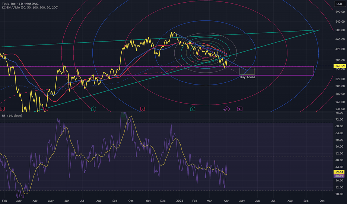
Task: Click the 244.00 price axis label
Action: point(340,109)
